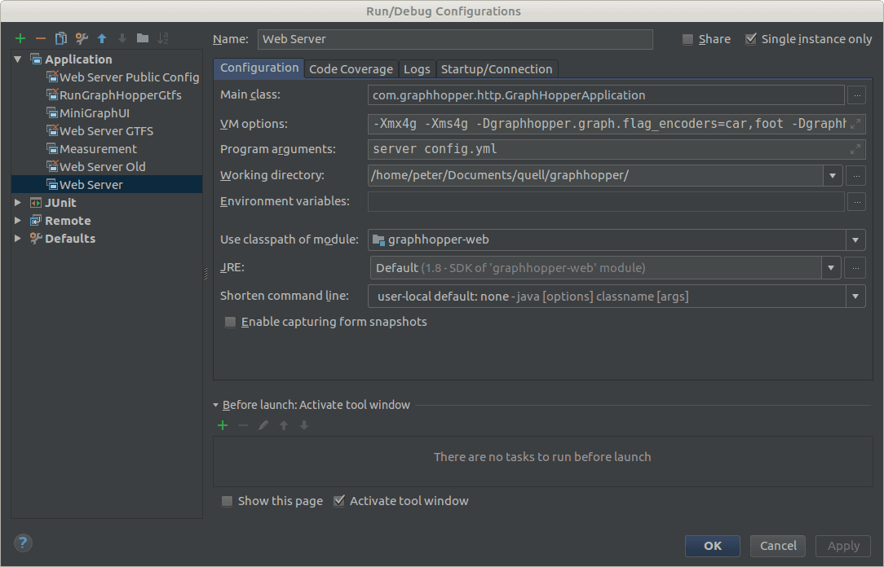The image size is (884, 567).
Task: Select Web Server Public Config item
Action: [x=123, y=77]
